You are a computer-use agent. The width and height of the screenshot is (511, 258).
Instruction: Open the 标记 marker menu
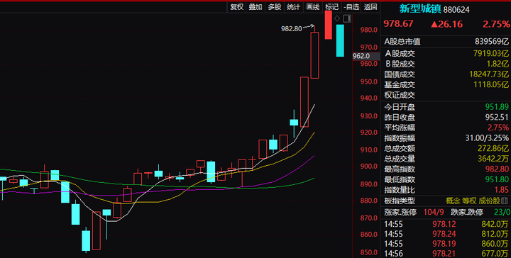pos(331,7)
